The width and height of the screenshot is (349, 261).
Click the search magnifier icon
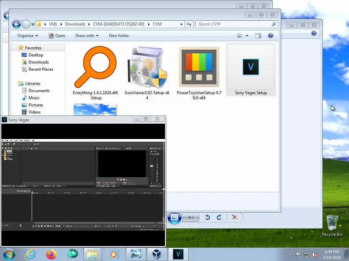click(274, 24)
